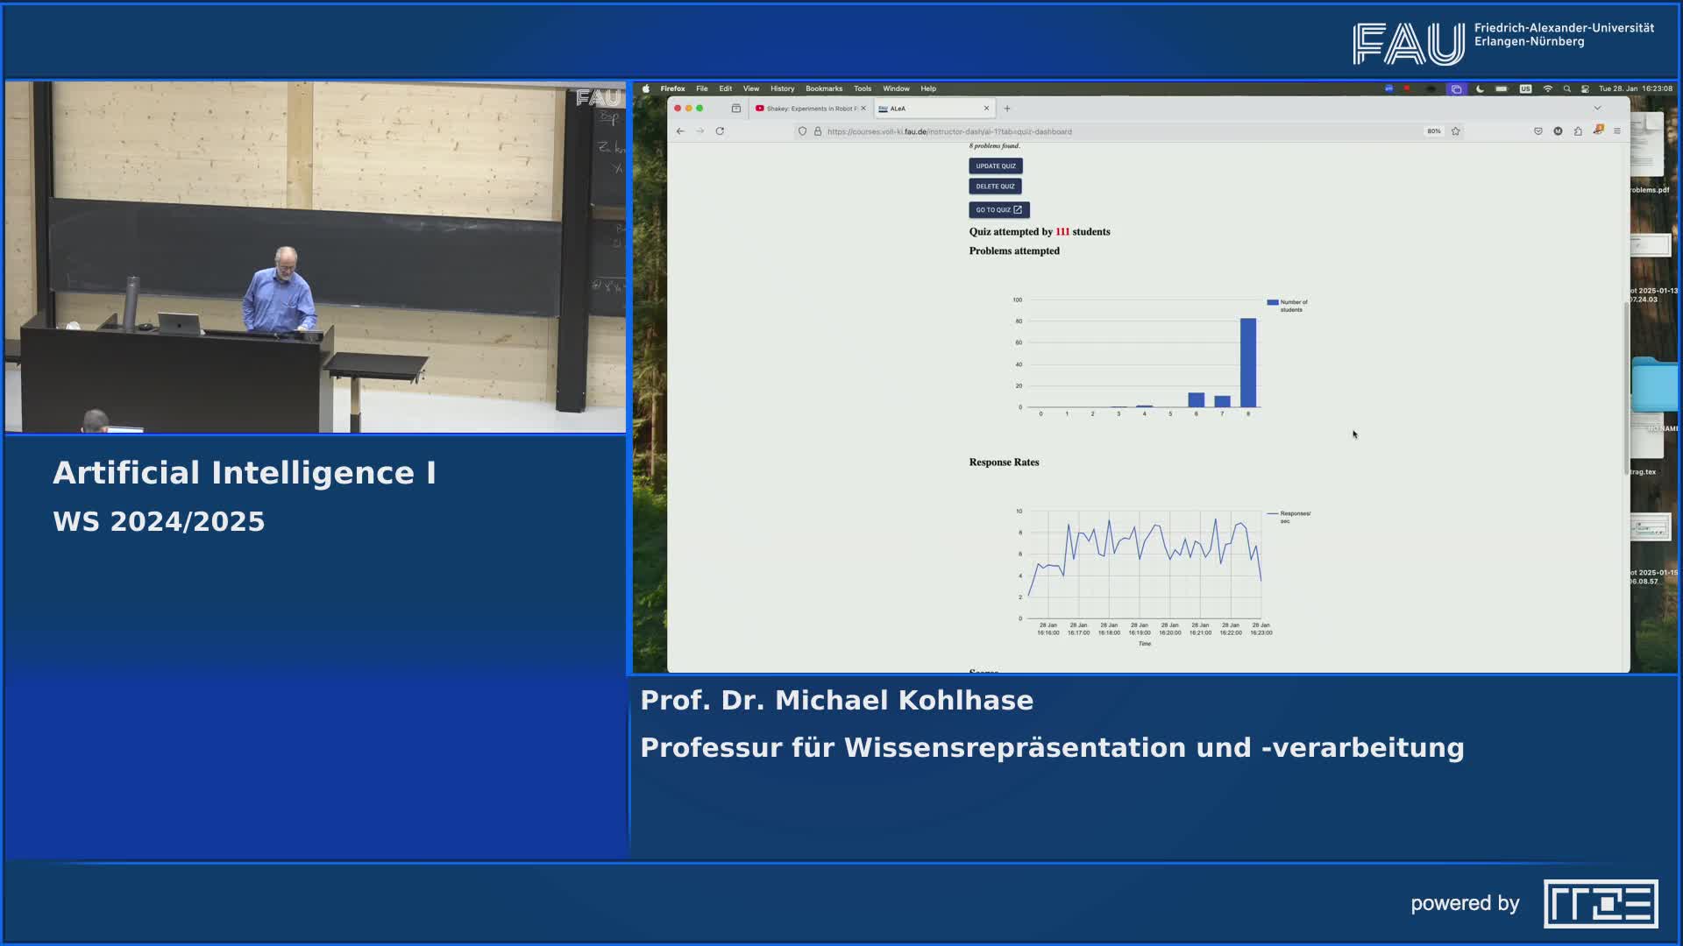Image resolution: width=1683 pixels, height=946 pixels.
Task: Open the Firefox hamburger application menu
Action: pos(1618,131)
